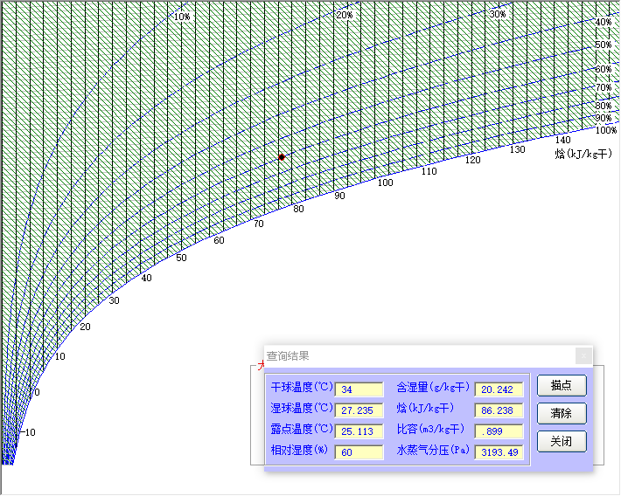Viewport: 621px width, 496px height.
Task: Click the 描点 (plot point) button
Action: [x=561, y=385]
